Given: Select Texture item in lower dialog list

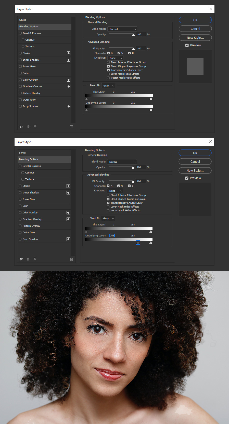Looking at the screenshot, I should [x=44, y=179].
